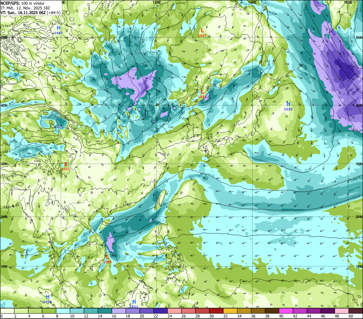Select the dark purple 46–48 legend swatch
This screenshot has width=363, height=319.
point(328,311)
